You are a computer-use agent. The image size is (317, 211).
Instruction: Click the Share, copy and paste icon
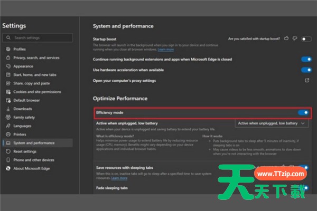pos(8,83)
